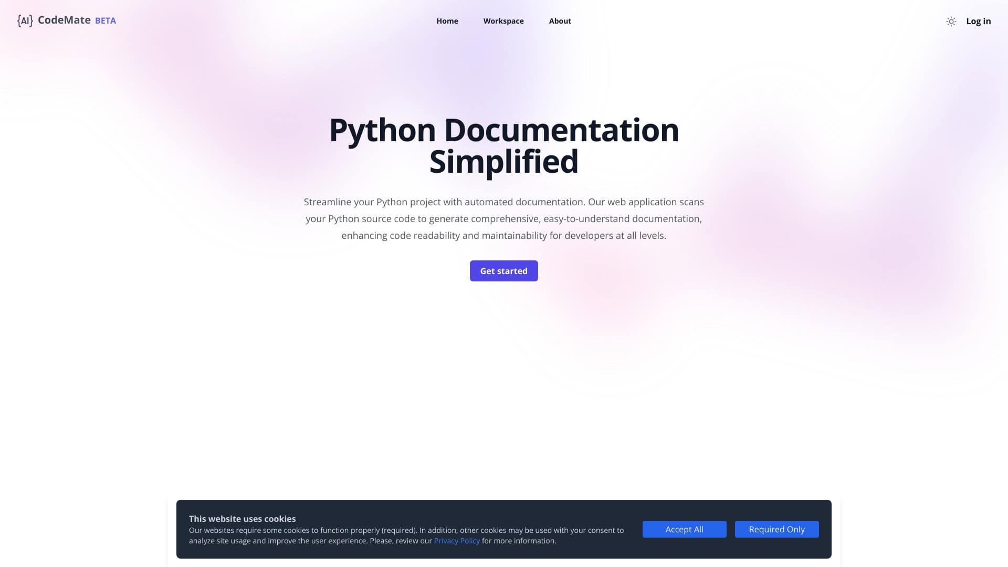This screenshot has height=567, width=1008.
Task: Click Log in at the top right
Action: pos(979,21)
